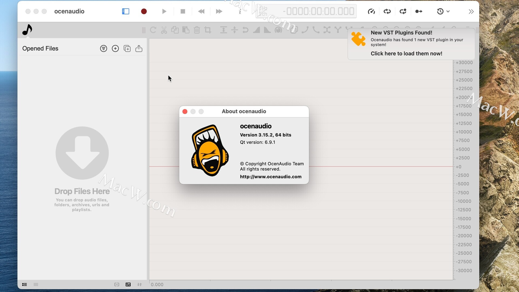Image resolution: width=519 pixels, height=292 pixels.
Task: Apply the Fade Out curve icon
Action: 267,30
